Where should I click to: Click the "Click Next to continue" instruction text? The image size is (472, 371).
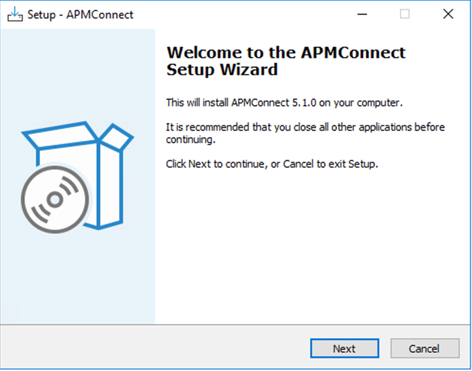(272, 164)
